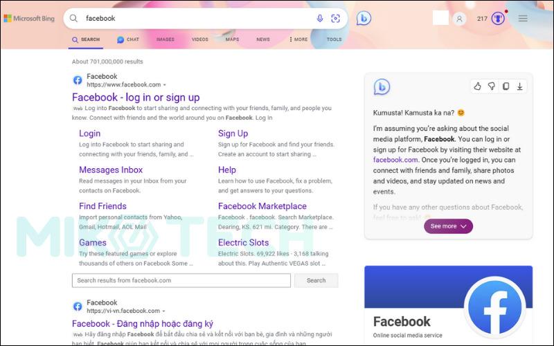Switch to the MAPS tab
The image size is (554, 346).
point(232,39)
